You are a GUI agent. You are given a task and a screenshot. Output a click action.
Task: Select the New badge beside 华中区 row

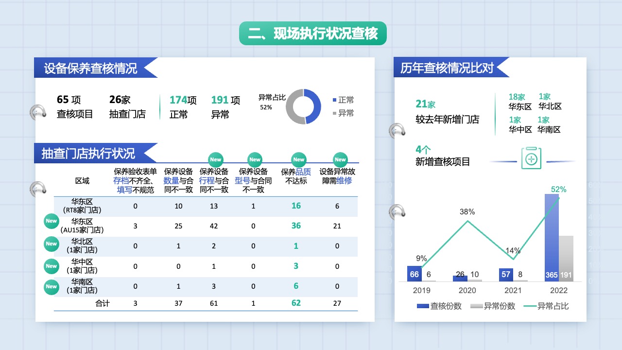click(x=51, y=266)
